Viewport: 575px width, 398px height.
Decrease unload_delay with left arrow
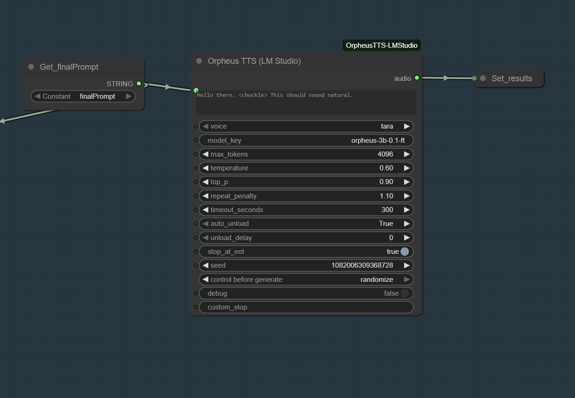[205, 238]
